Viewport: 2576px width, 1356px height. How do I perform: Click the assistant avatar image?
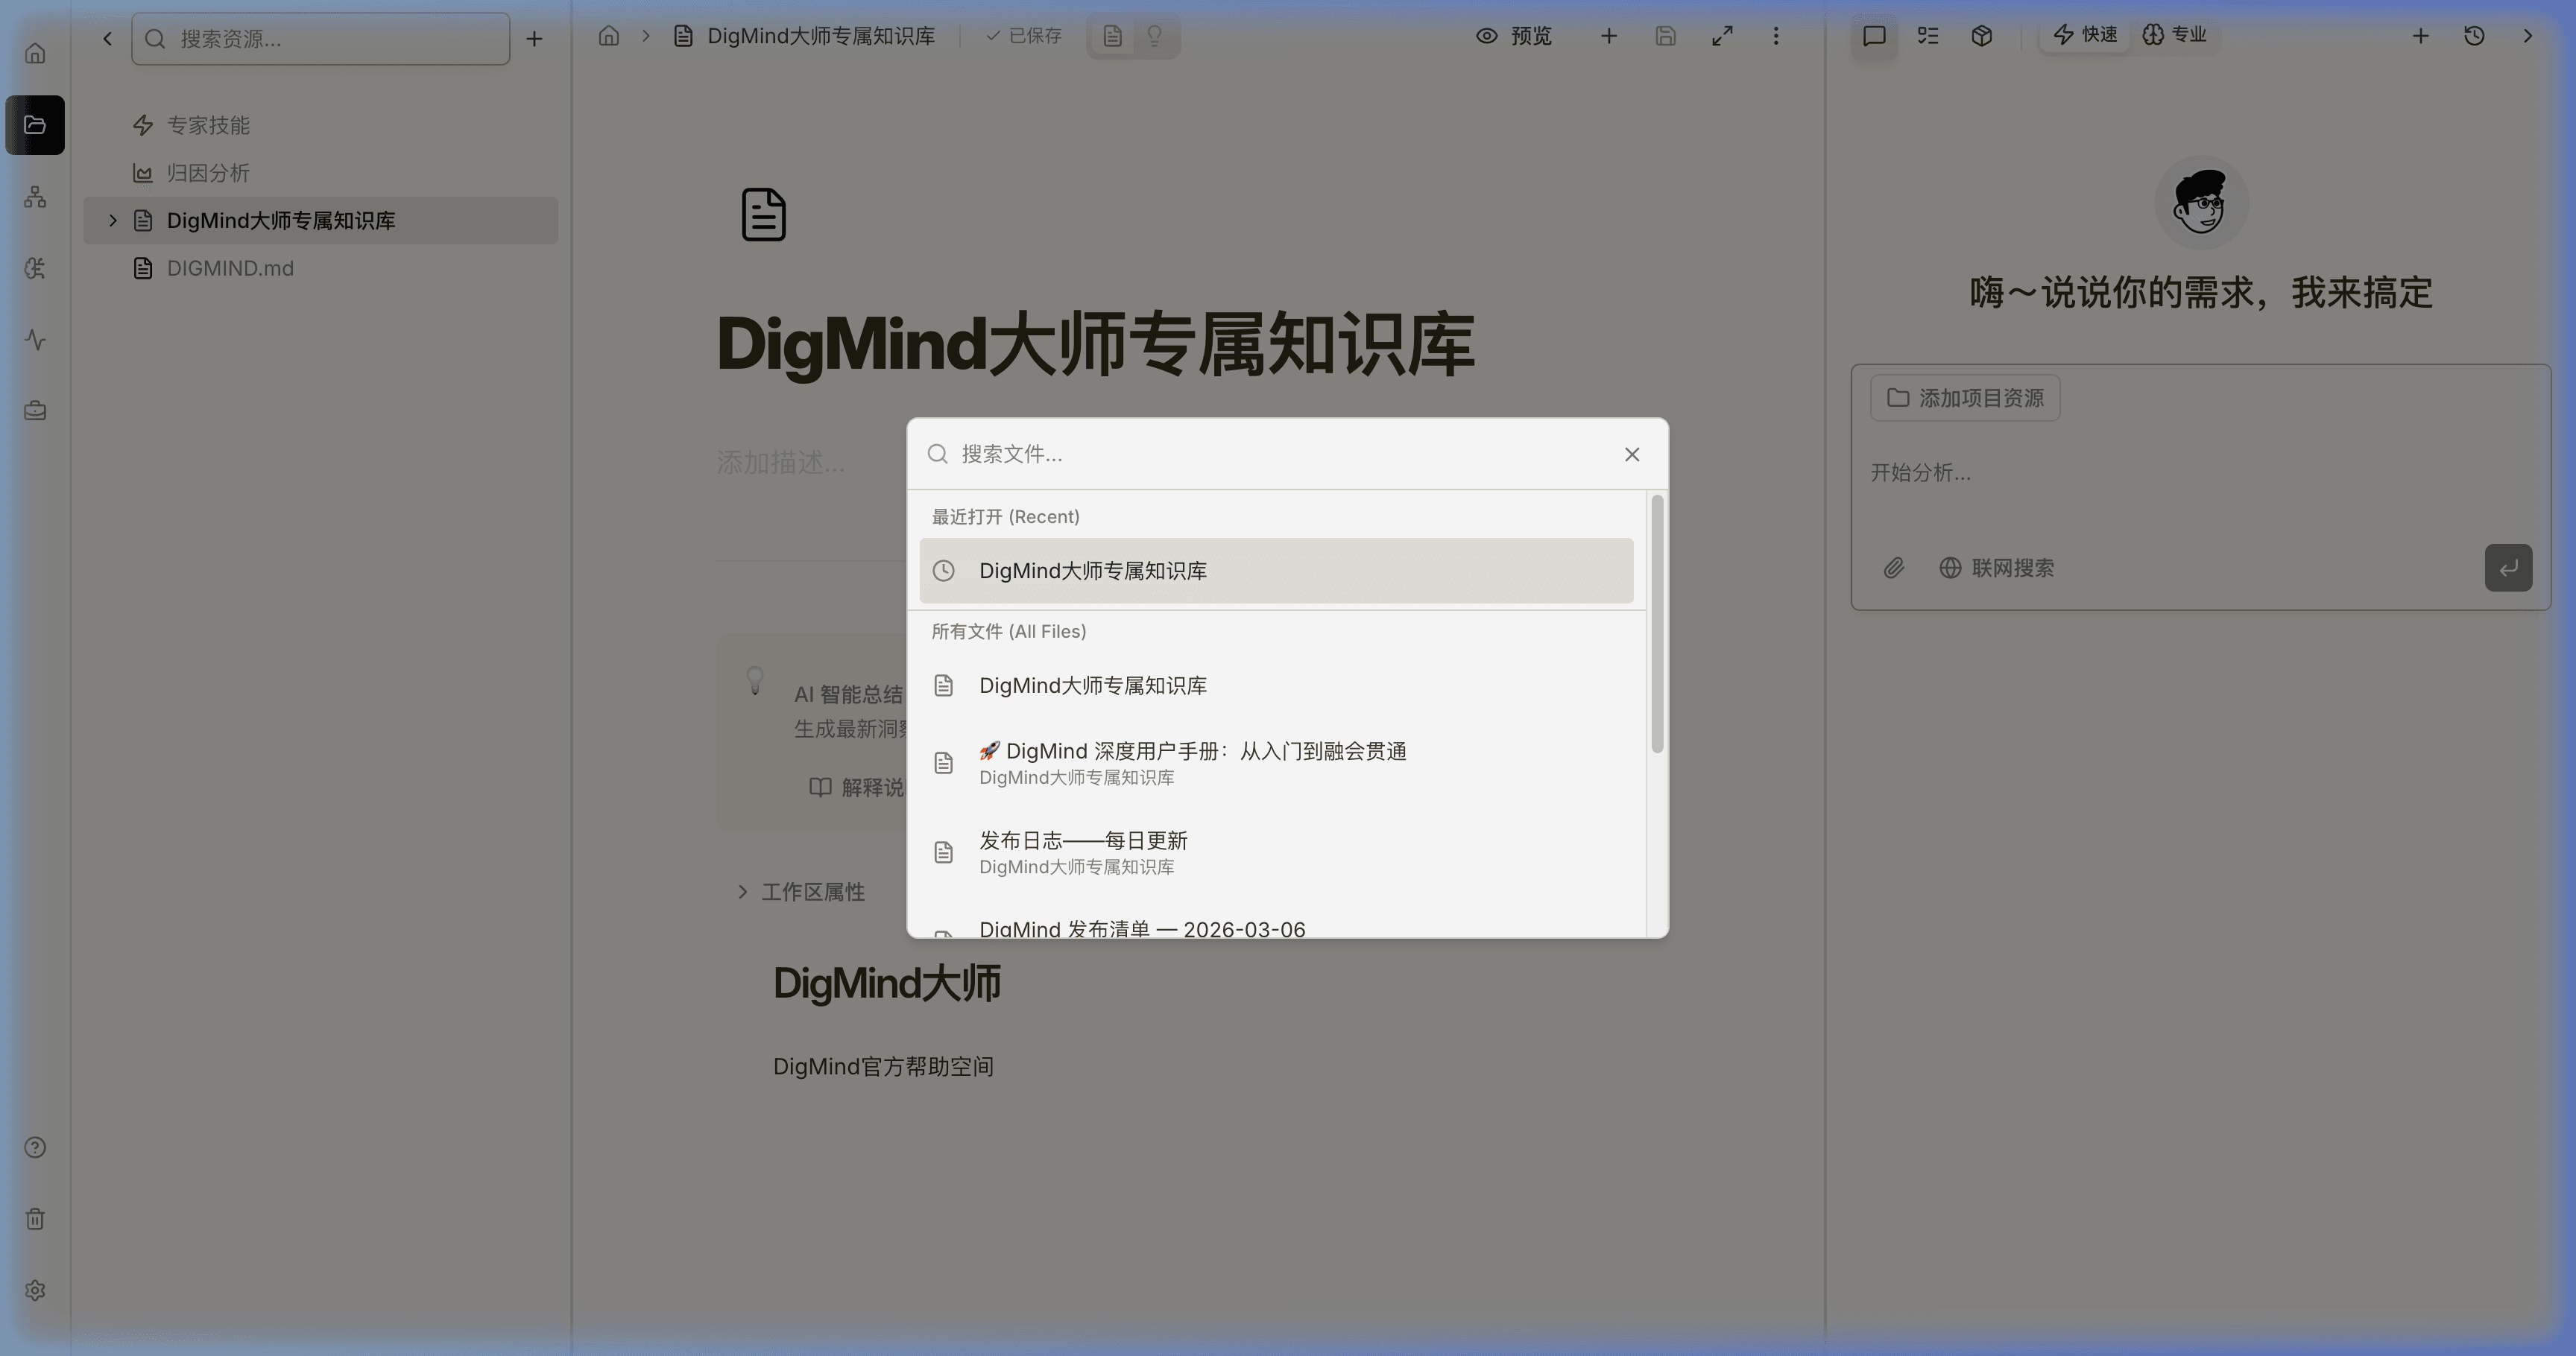[2200, 203]
